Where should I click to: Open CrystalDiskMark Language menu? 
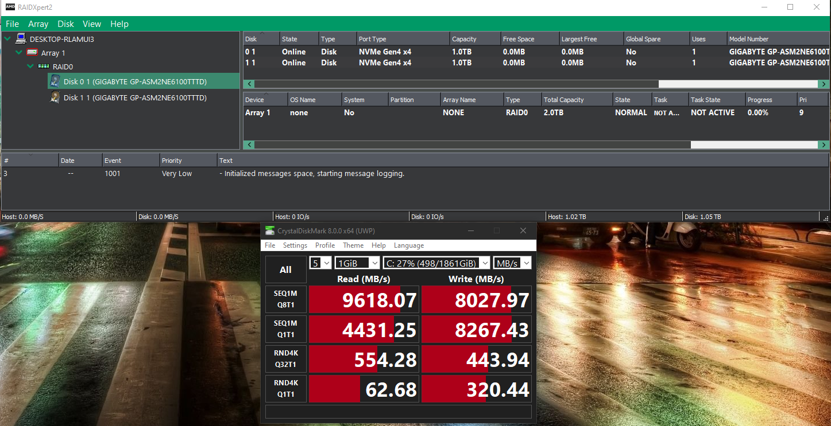click(x=409, y=245)
